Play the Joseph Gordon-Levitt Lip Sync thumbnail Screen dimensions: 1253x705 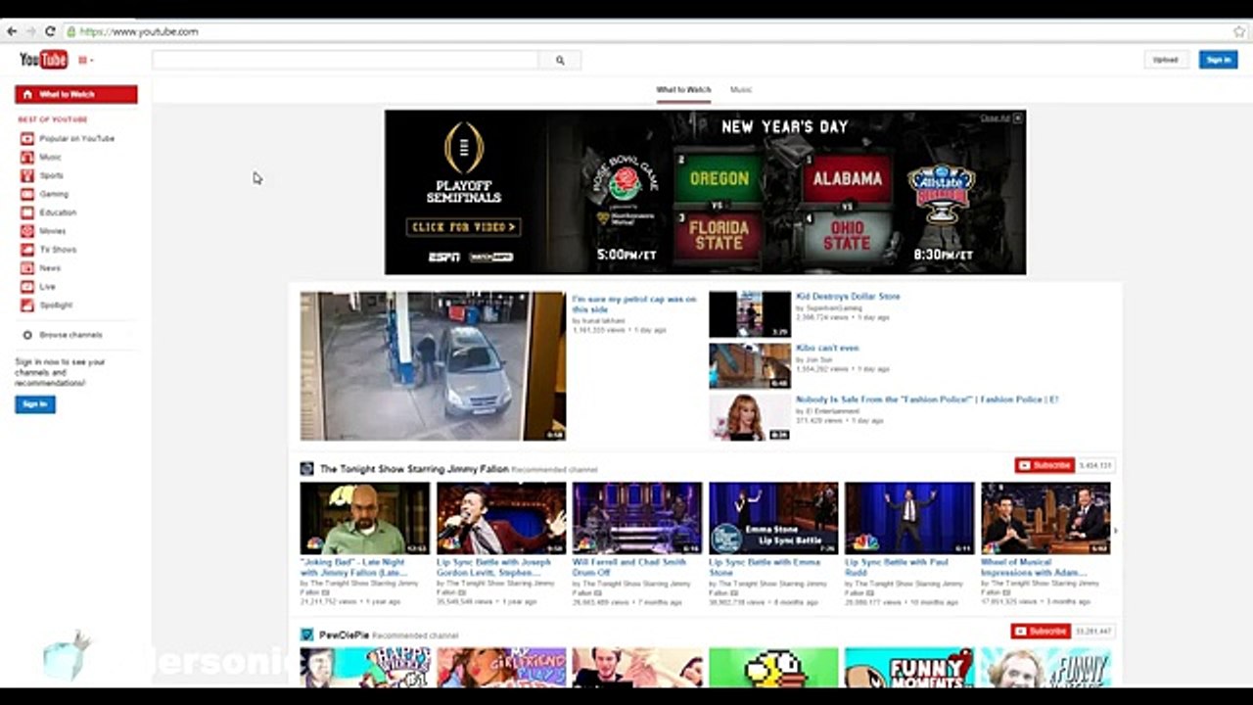point(501,518)
